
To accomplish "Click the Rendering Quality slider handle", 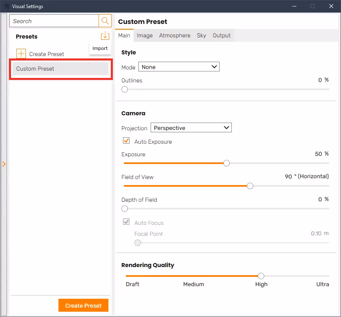I will pos(261,276).
